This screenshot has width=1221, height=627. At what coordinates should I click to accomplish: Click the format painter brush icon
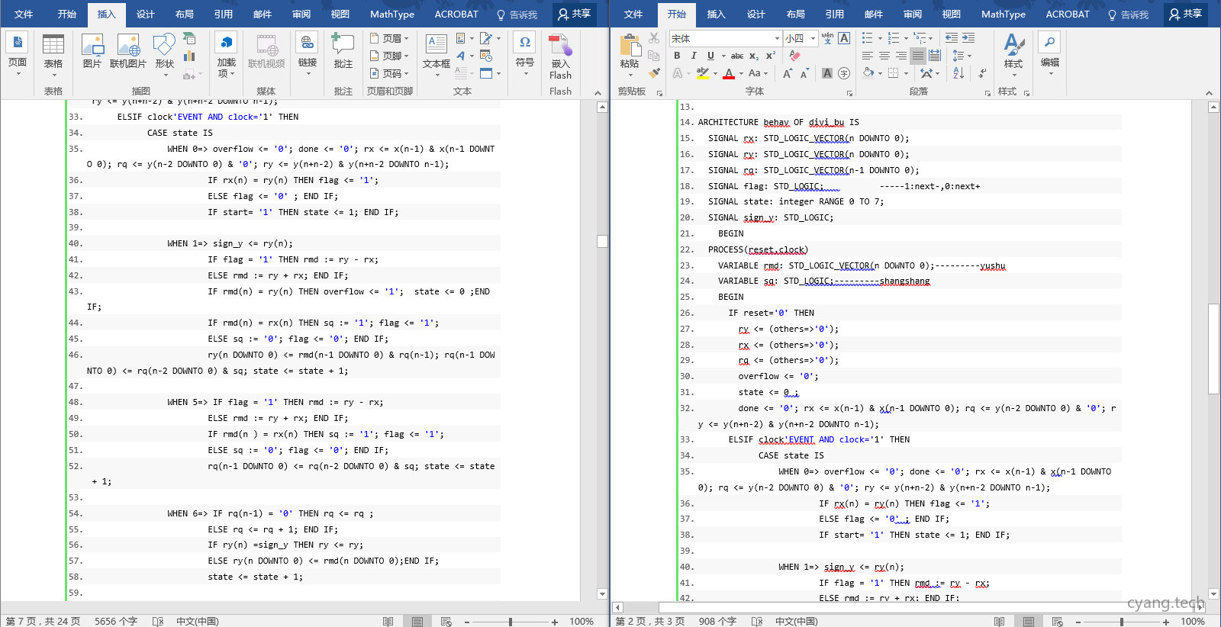tap(654, 73)
